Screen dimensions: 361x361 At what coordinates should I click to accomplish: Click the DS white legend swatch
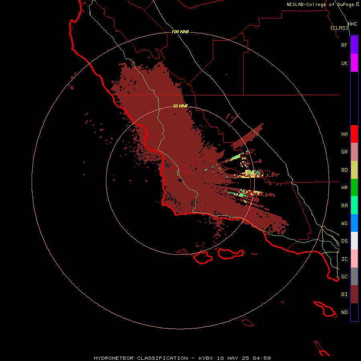click(x=354, y=241)
